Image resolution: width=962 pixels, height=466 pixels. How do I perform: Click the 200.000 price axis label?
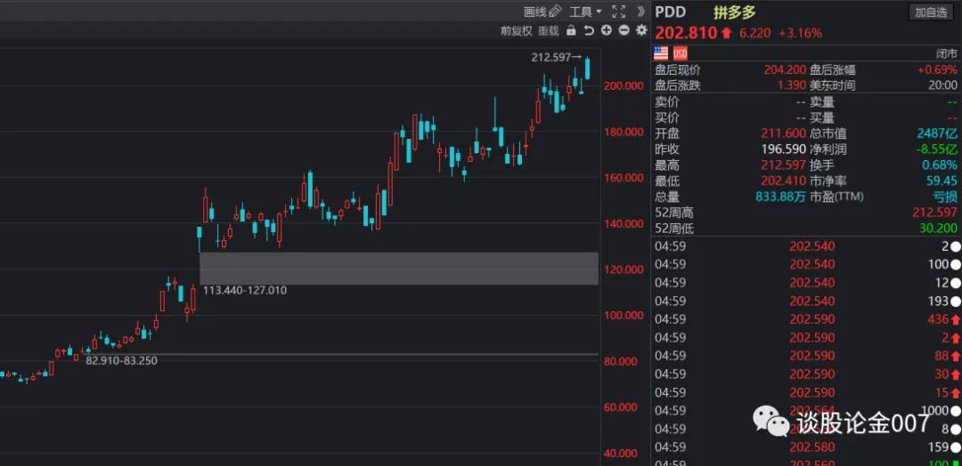[624, 86]
